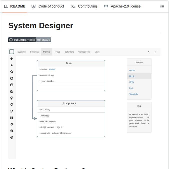
Task: Click the cucumber tests status badge
Action: pyautogui.click(x=30, y=40)
